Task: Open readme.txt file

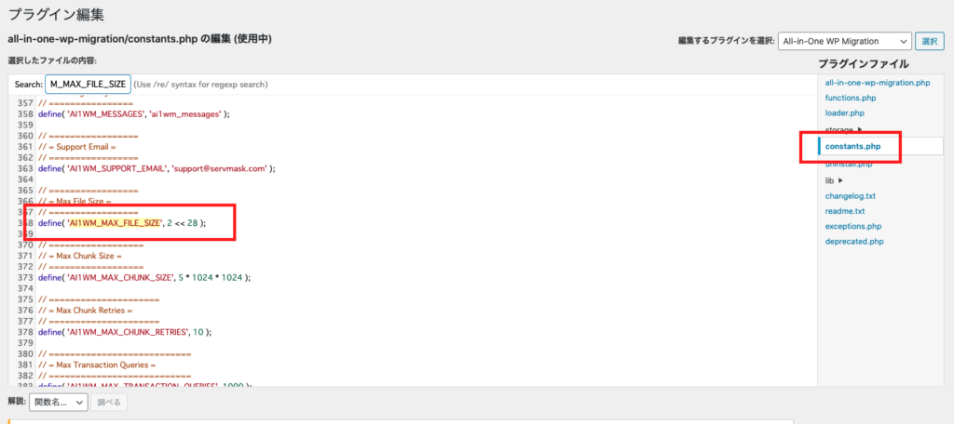Action: 844,211
